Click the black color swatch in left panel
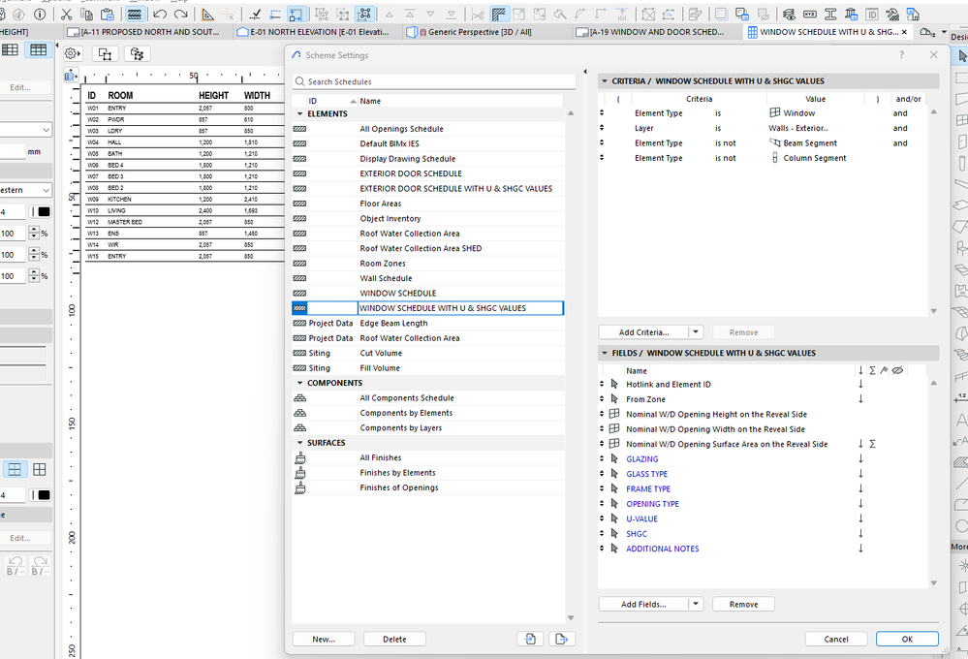 [44, 212]
